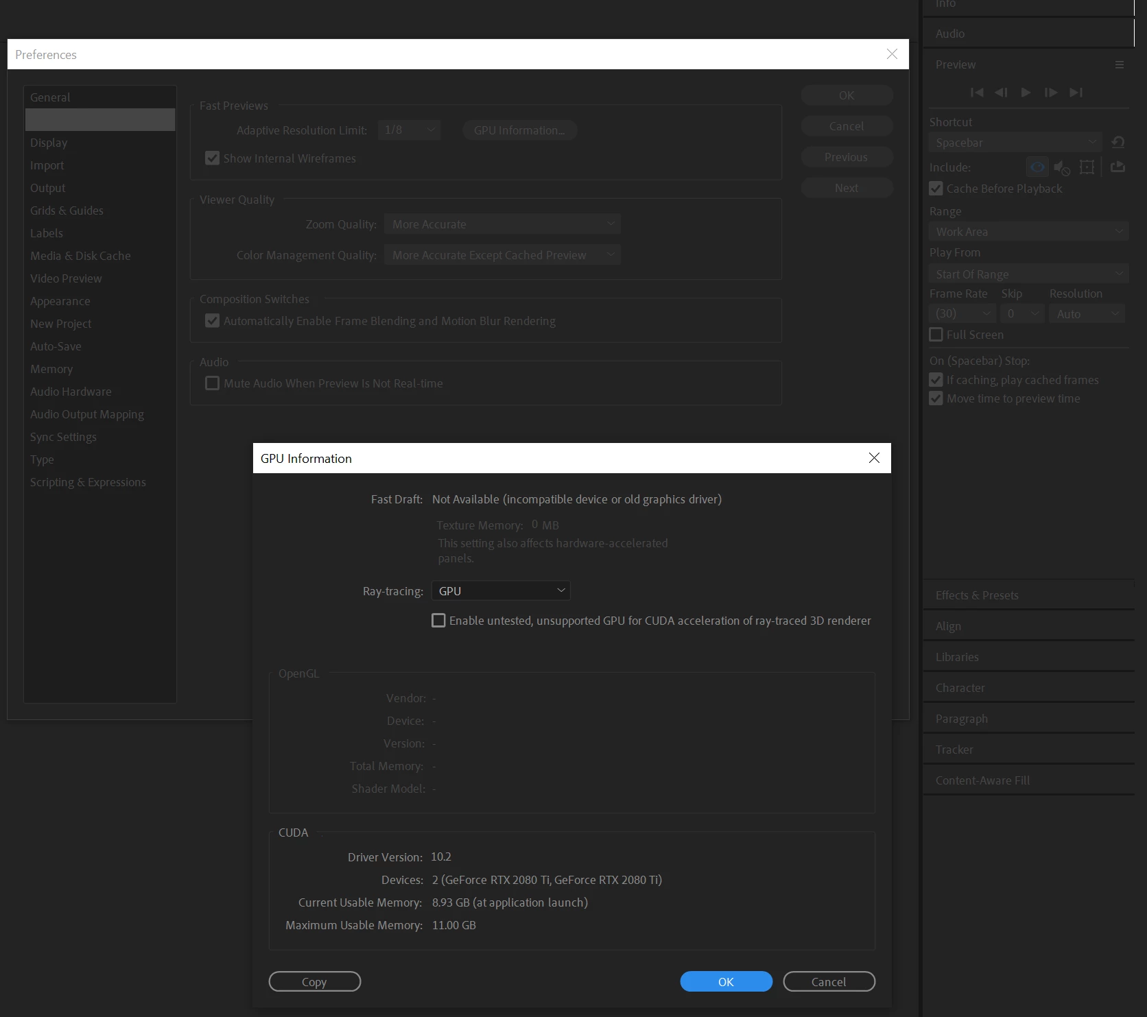This screenshot has width=1147, height=1017.
Task: Open Start Of Range play-from dropdown
Action: pos(1028,274)
